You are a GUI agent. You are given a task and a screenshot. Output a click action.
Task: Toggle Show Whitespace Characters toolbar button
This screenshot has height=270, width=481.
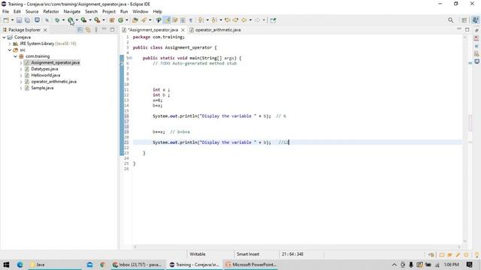pyautogui.click(x=190, y=20)
